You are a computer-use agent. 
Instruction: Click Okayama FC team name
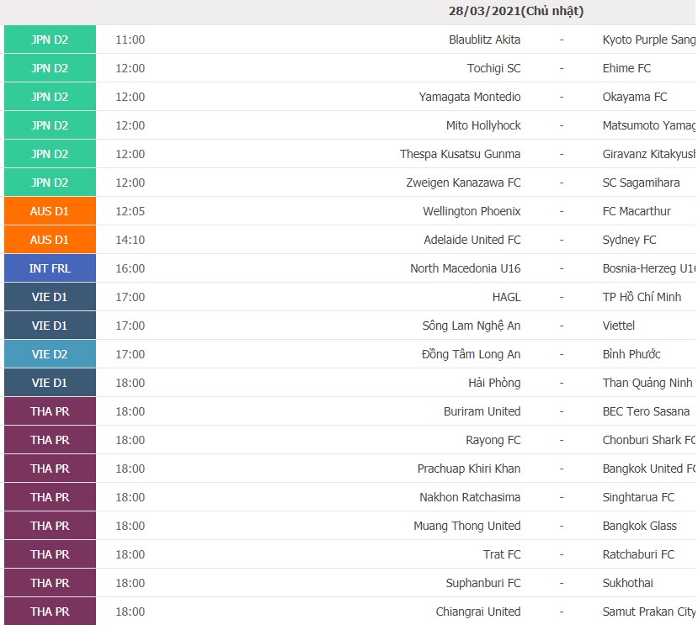[634, 97]
